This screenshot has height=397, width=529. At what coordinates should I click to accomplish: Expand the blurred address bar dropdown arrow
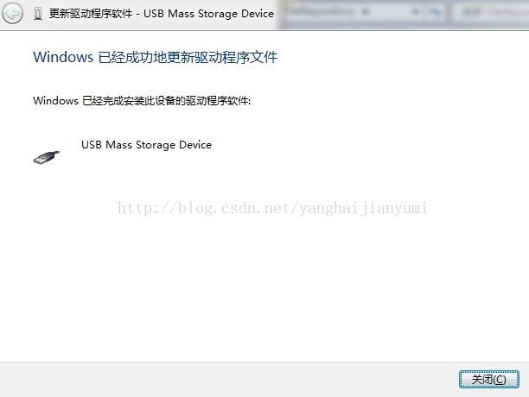[x=415, y=12]
